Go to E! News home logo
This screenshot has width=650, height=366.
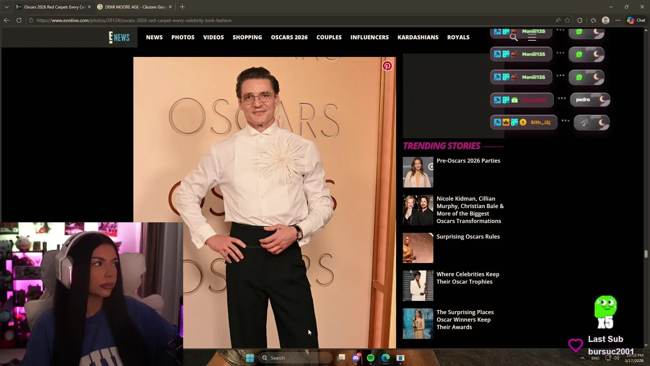pyautogui.click(x=119, y=37)
